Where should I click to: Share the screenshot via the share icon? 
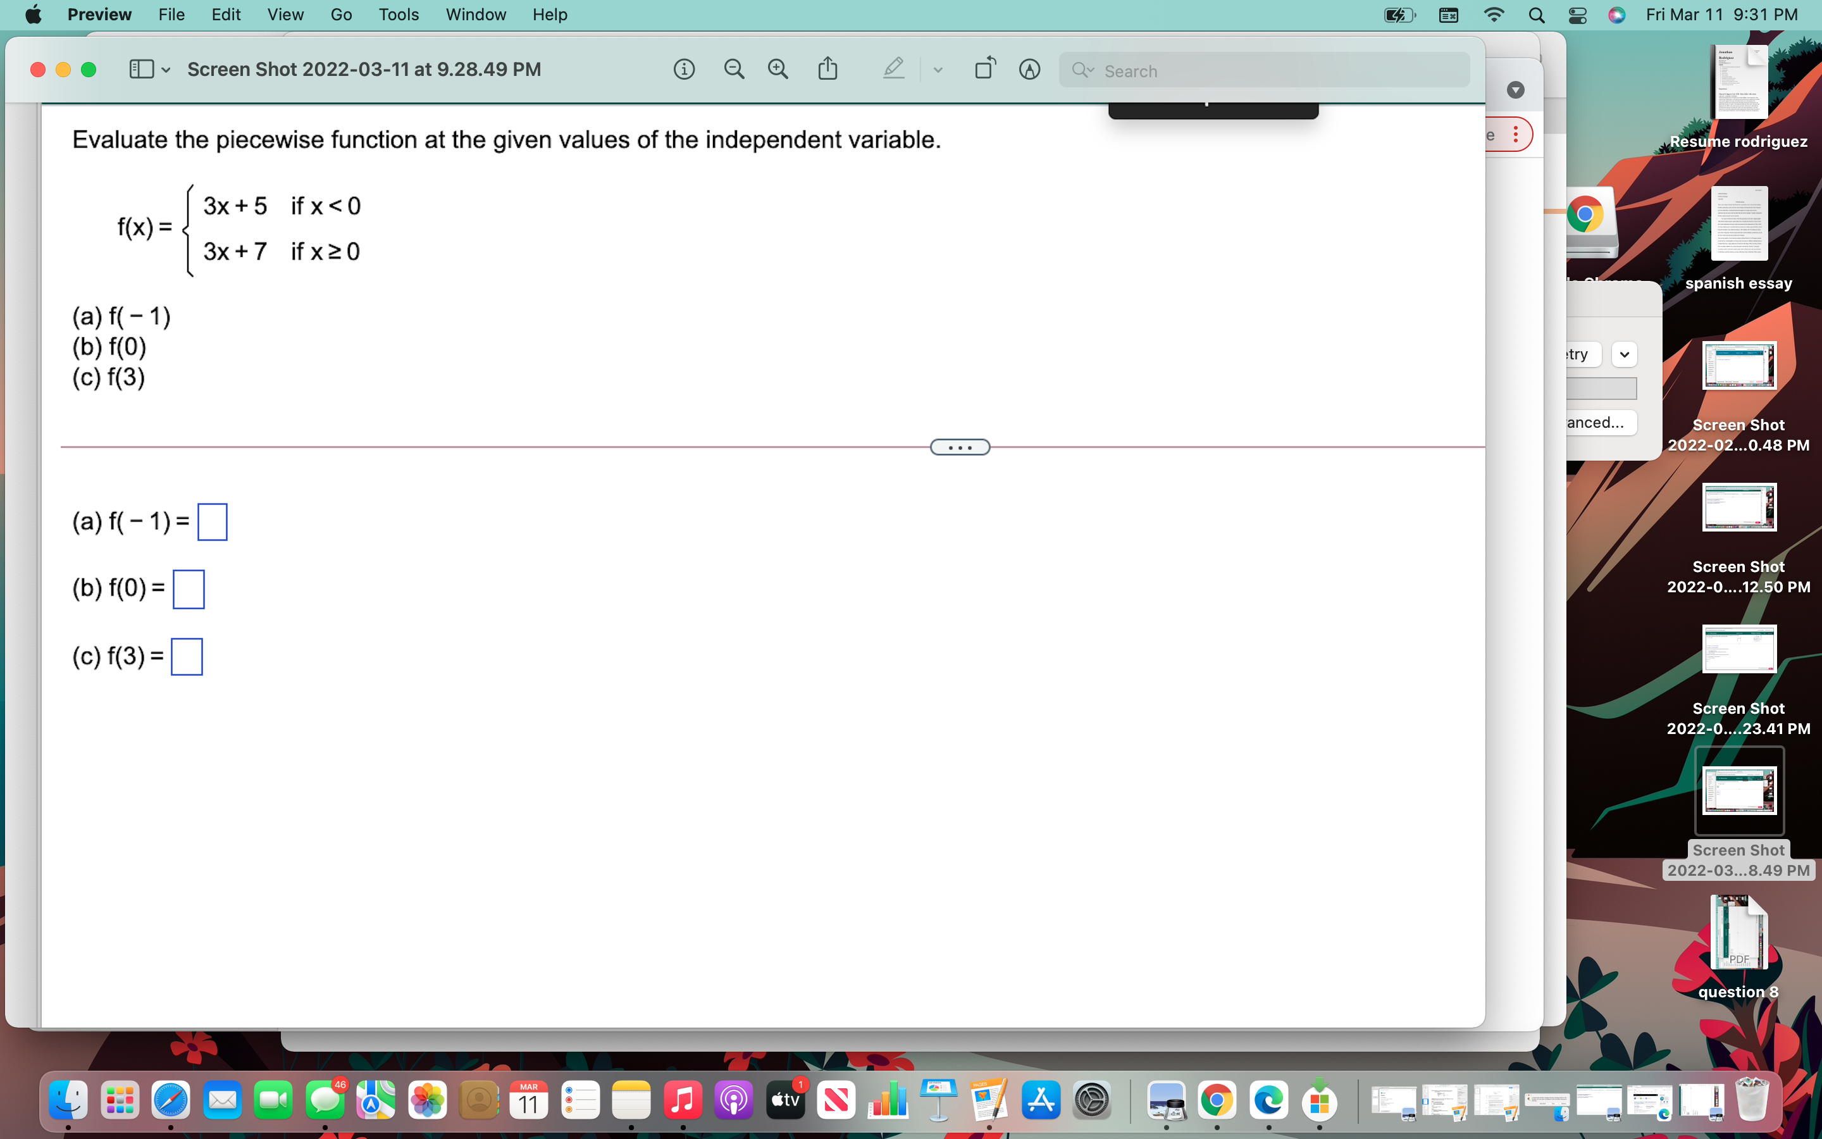(x=828, y=68)
